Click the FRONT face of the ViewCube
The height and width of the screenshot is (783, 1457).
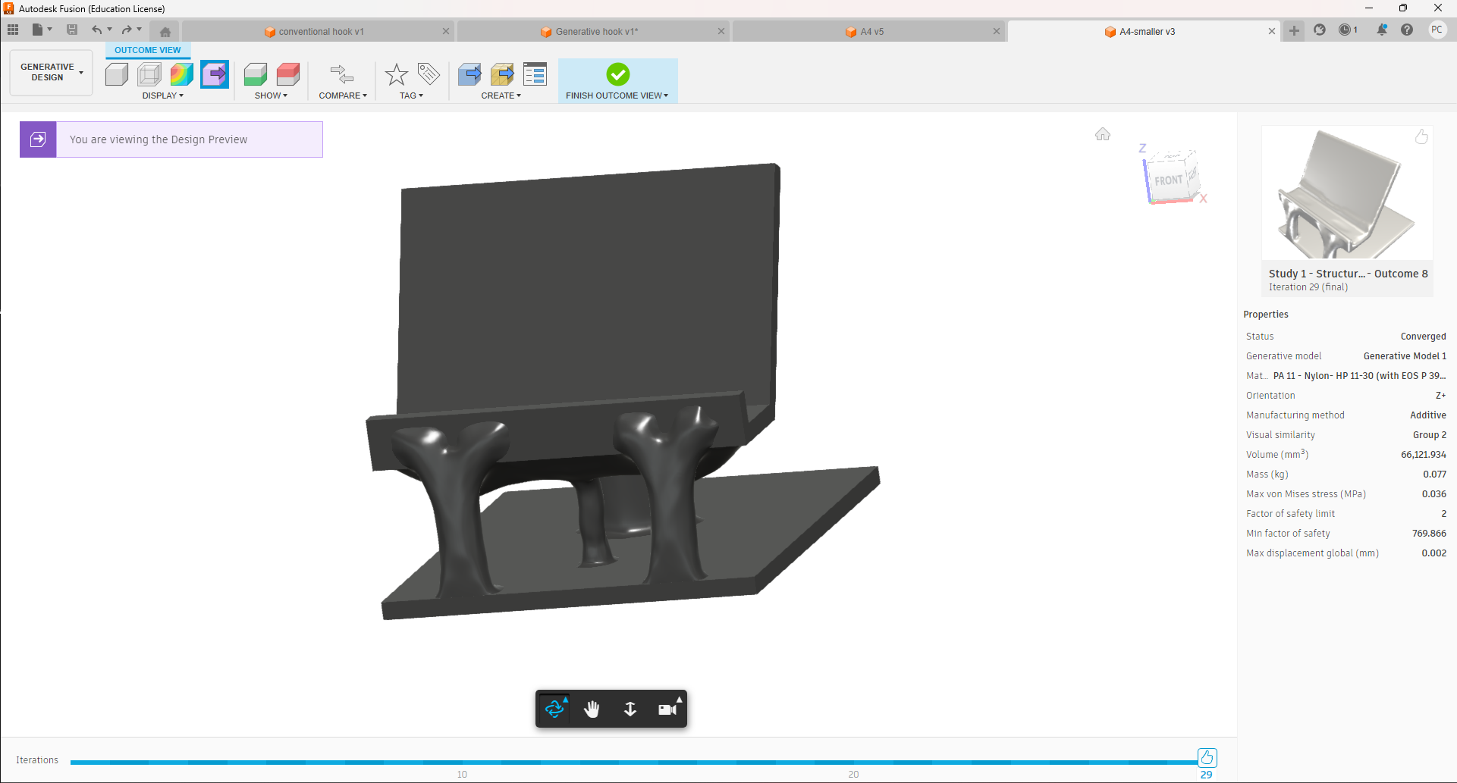point(1168,180)
